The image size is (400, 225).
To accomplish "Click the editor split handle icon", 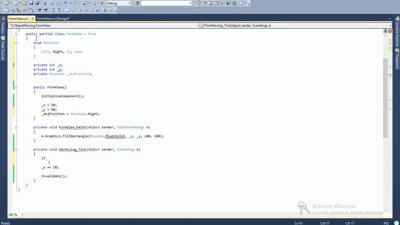I will coord(385,31).
